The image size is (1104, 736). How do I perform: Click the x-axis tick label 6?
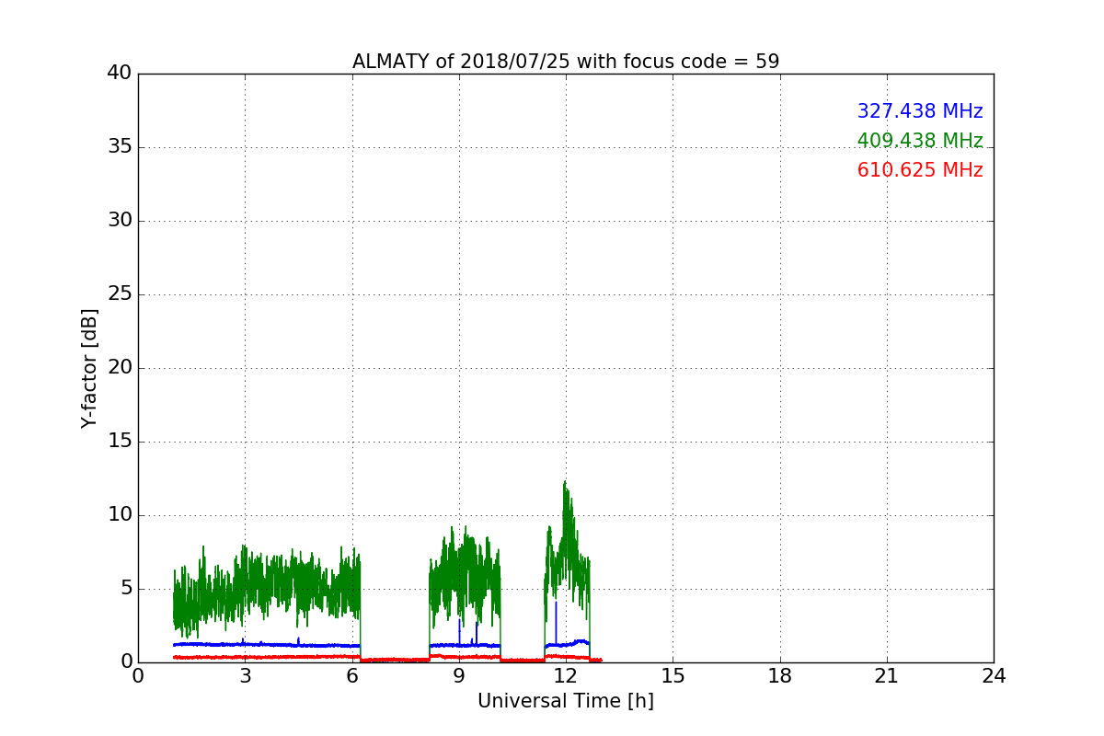pos(352,676)
